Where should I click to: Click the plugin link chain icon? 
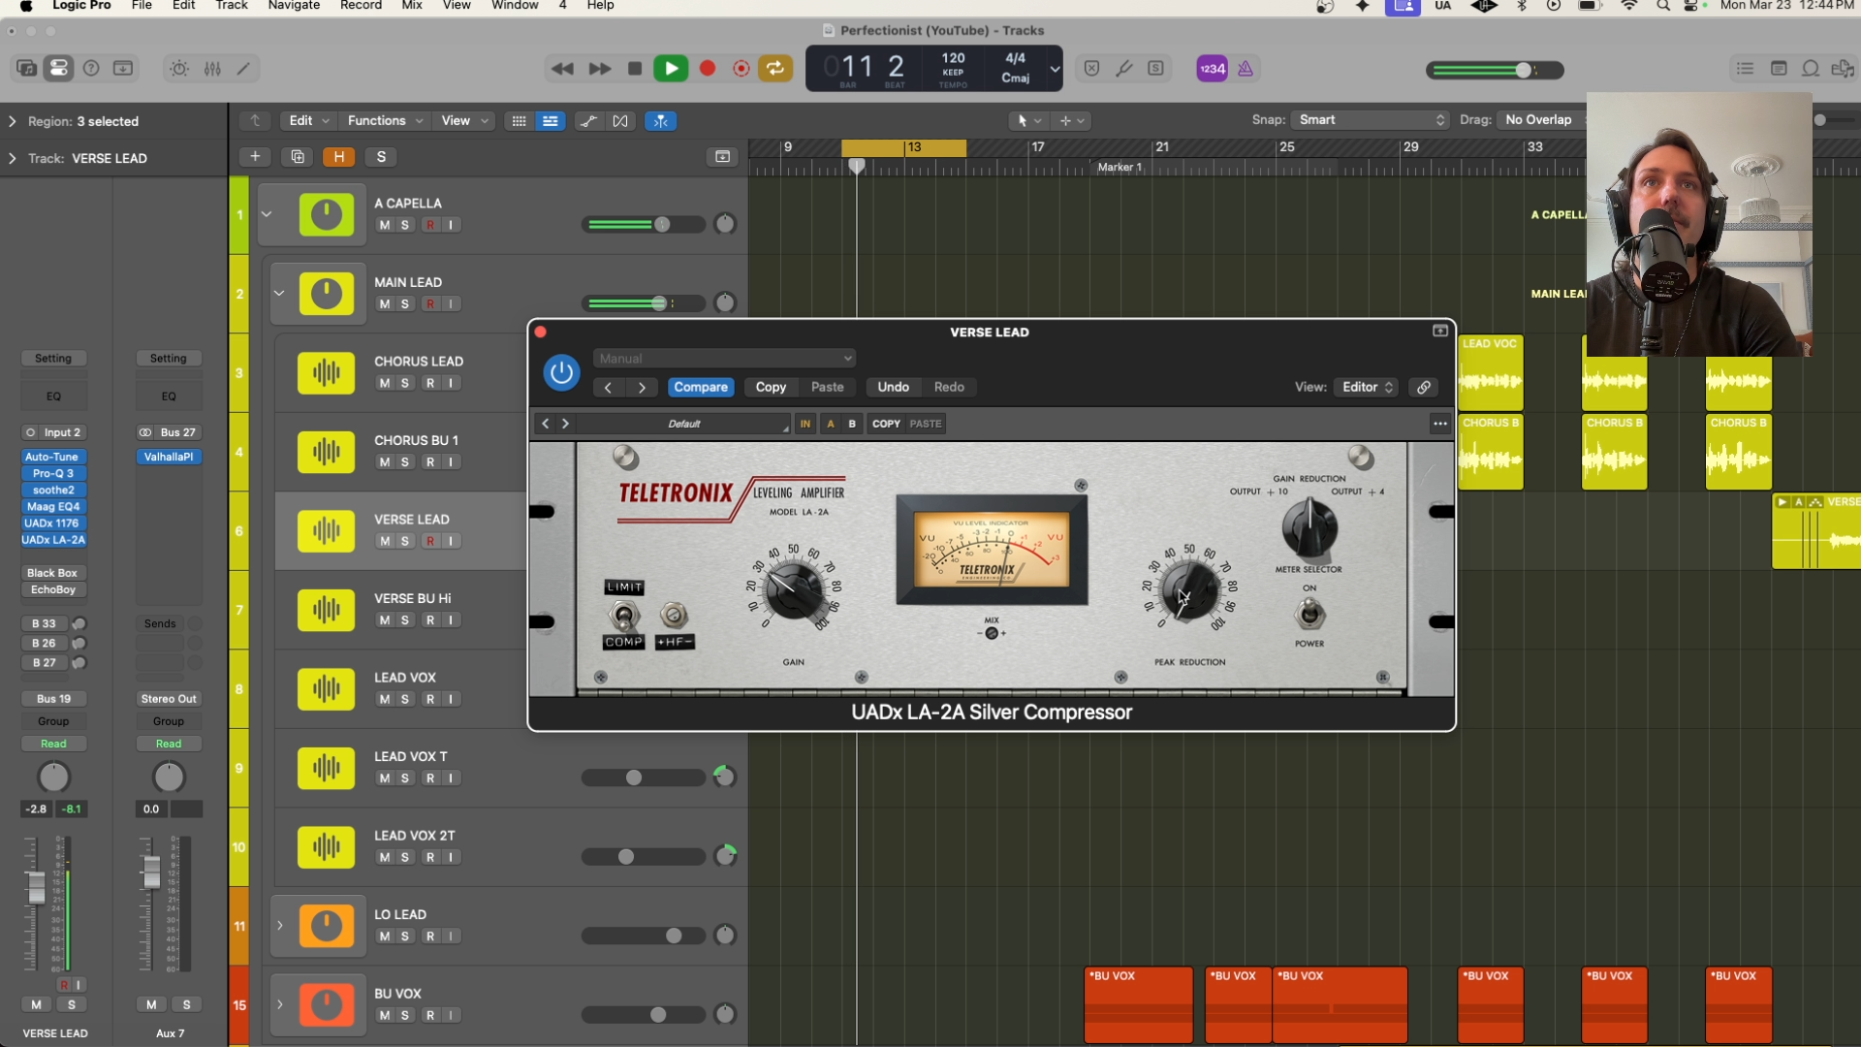tap(1424, 387)
